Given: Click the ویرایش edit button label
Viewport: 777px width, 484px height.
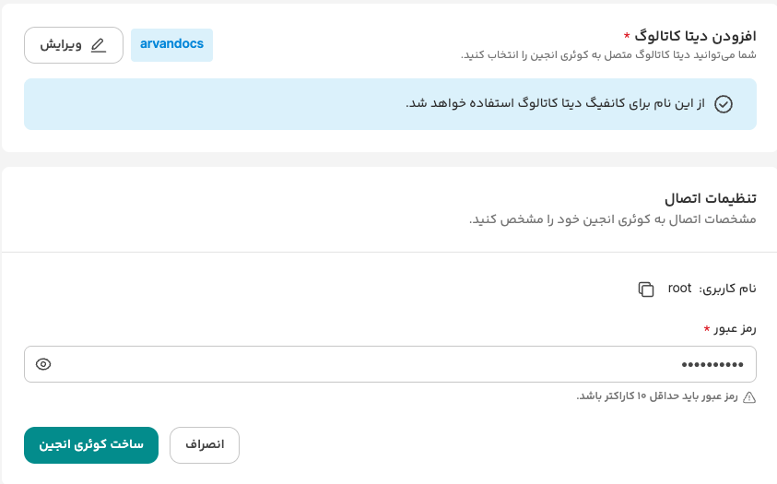Looking at the screenshot, I should point(61,44).
